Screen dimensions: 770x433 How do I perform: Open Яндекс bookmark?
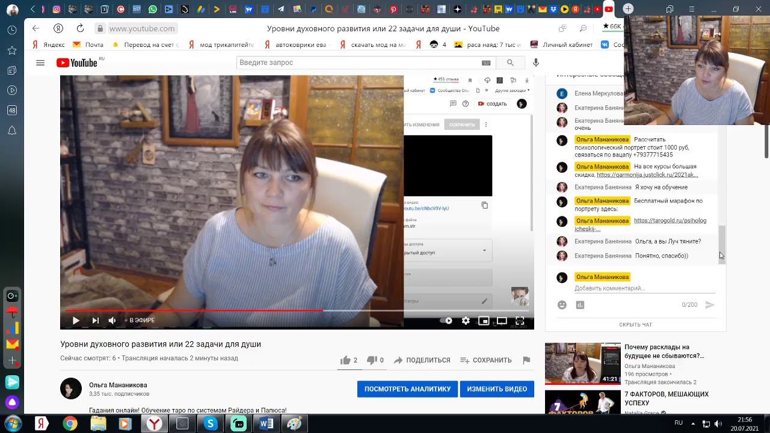coord(48,45)
